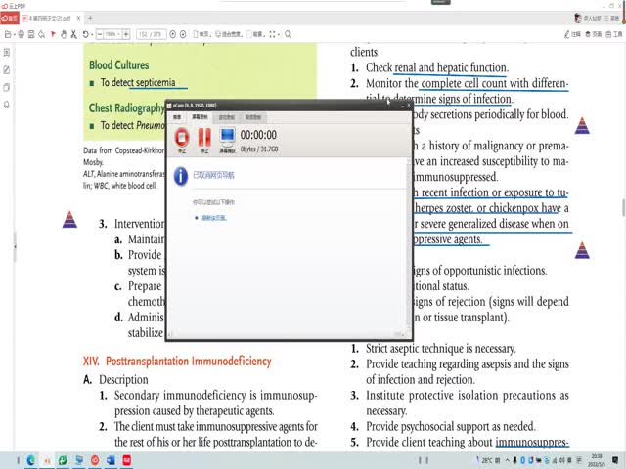626x469 pixels.
Task: Click the fit width option in toolbar
Action: (232, 34)
